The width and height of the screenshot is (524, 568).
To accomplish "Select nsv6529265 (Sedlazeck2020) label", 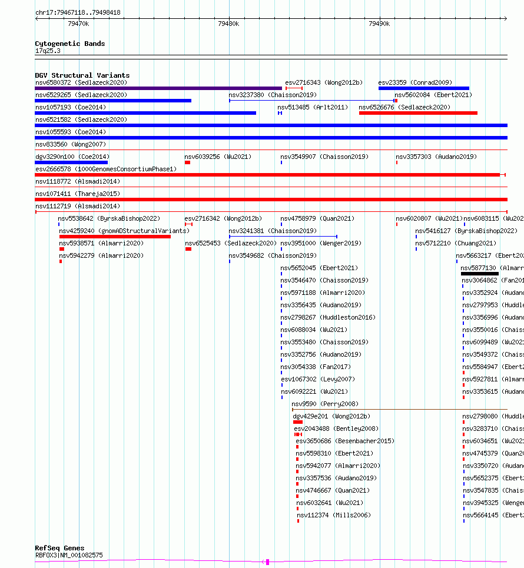I will [81, 95].
